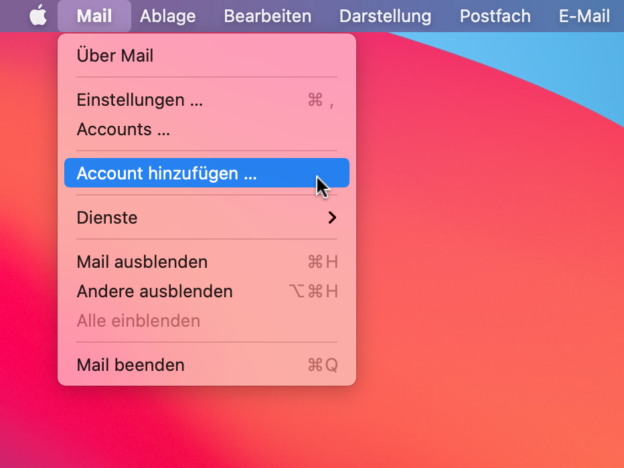Quit via Mail beenden
The image size is (624, 468).
206,365
